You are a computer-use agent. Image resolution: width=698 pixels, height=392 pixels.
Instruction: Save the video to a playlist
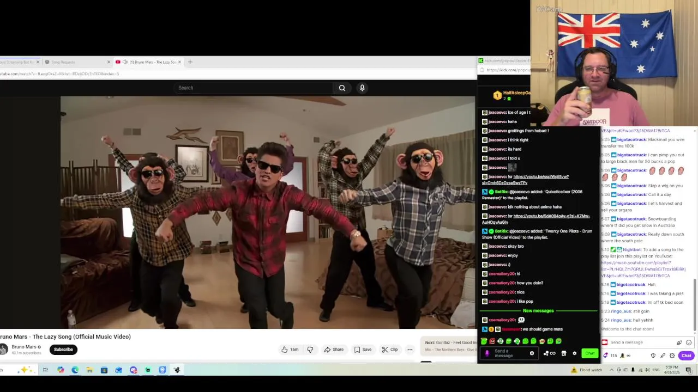click(x=363, y=350)
